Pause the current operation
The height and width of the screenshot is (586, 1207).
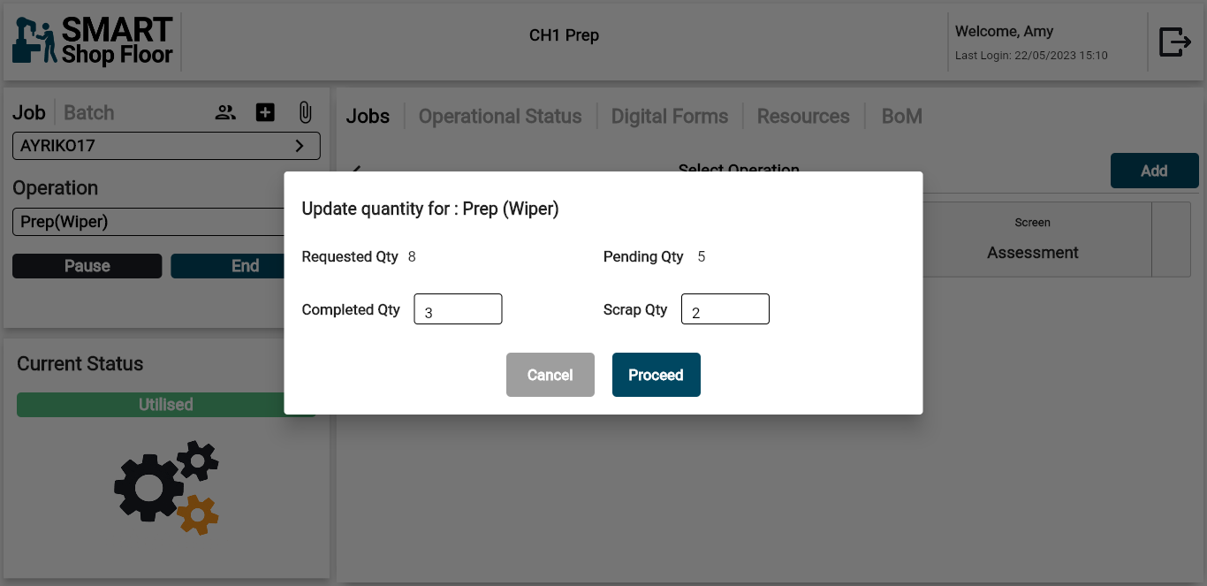pyautogui.click(x=87, y=266)
